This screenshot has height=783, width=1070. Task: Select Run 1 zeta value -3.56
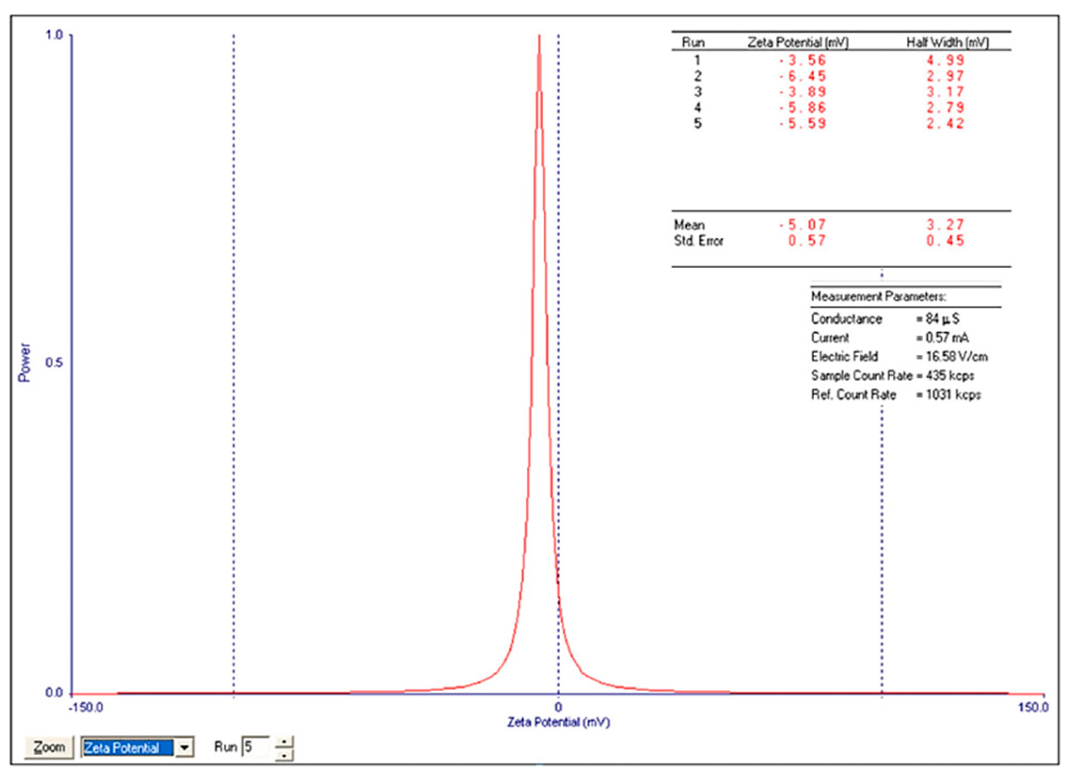[x=802, y=60]
